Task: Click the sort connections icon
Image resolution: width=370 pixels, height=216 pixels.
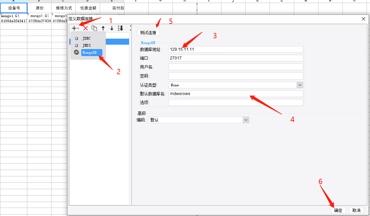Action: tap(120, 28)
